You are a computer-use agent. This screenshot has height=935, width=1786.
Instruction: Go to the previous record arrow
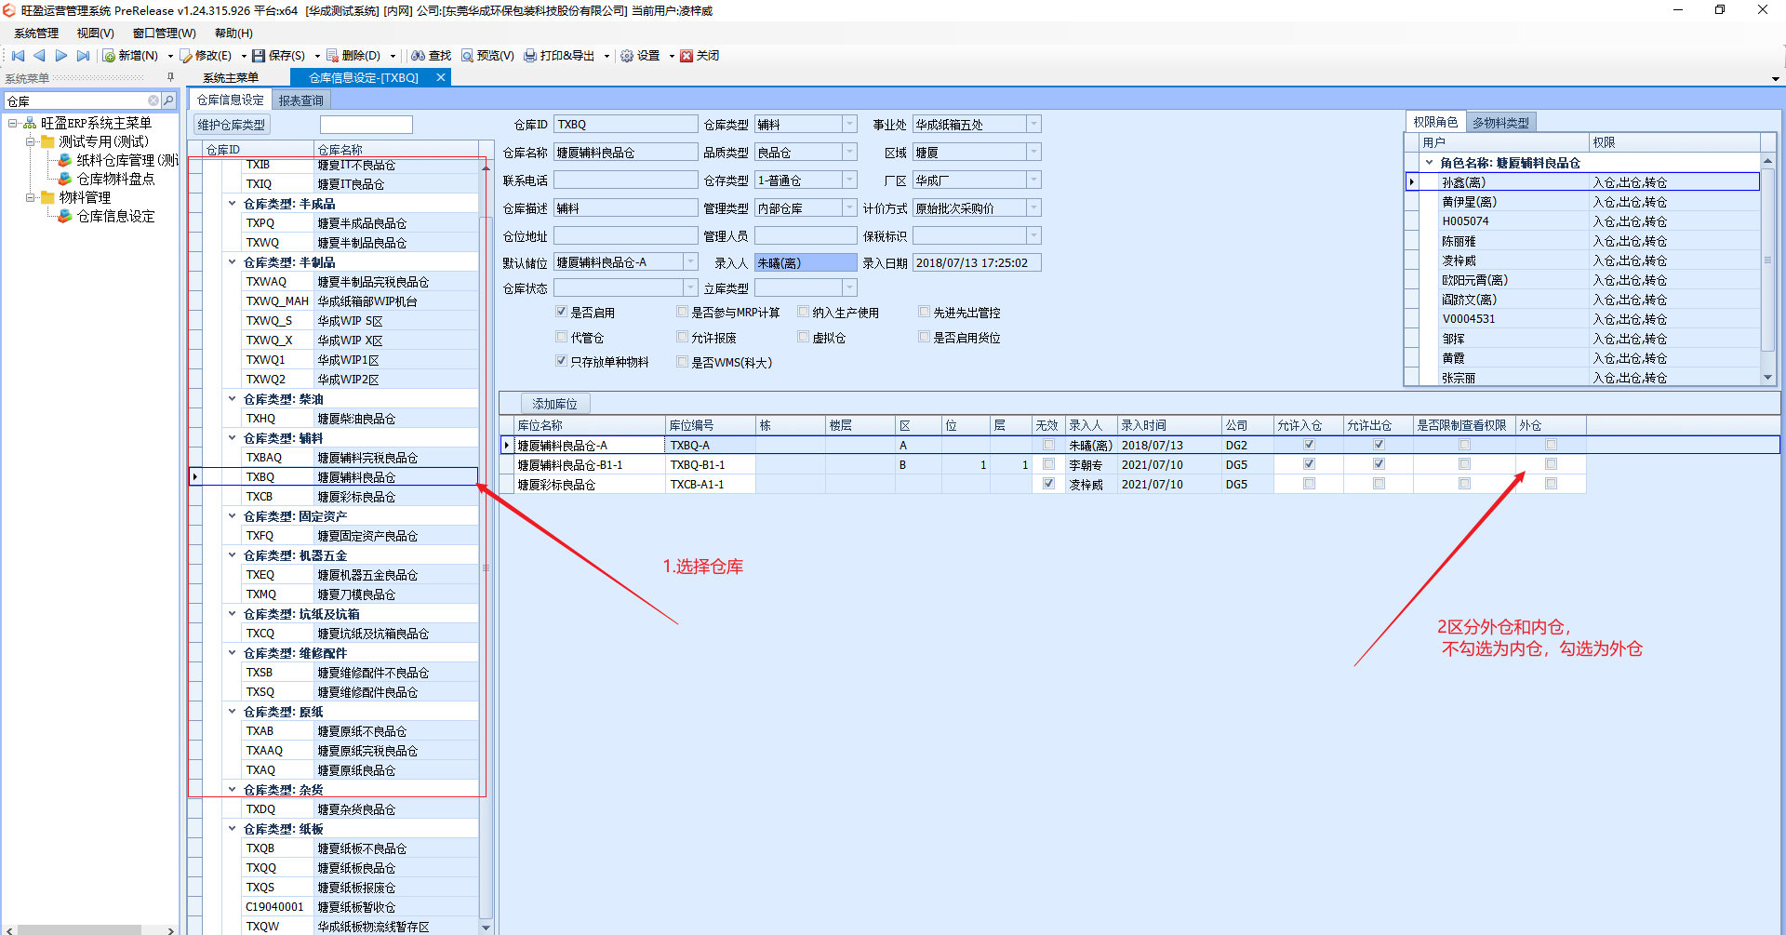coord(39,56)
